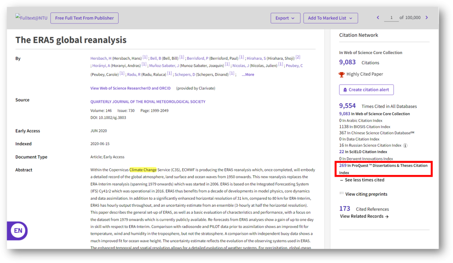Click 16 In Russian Science Citation Index
453x263 pixels.
(x=370, y=145)
